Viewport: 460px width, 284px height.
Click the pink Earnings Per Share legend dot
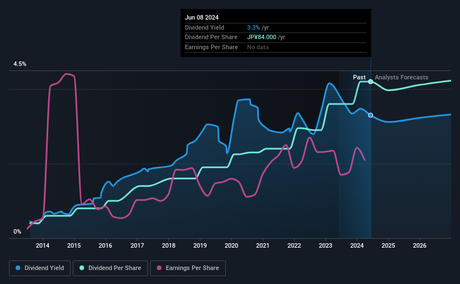coord(159,268)
